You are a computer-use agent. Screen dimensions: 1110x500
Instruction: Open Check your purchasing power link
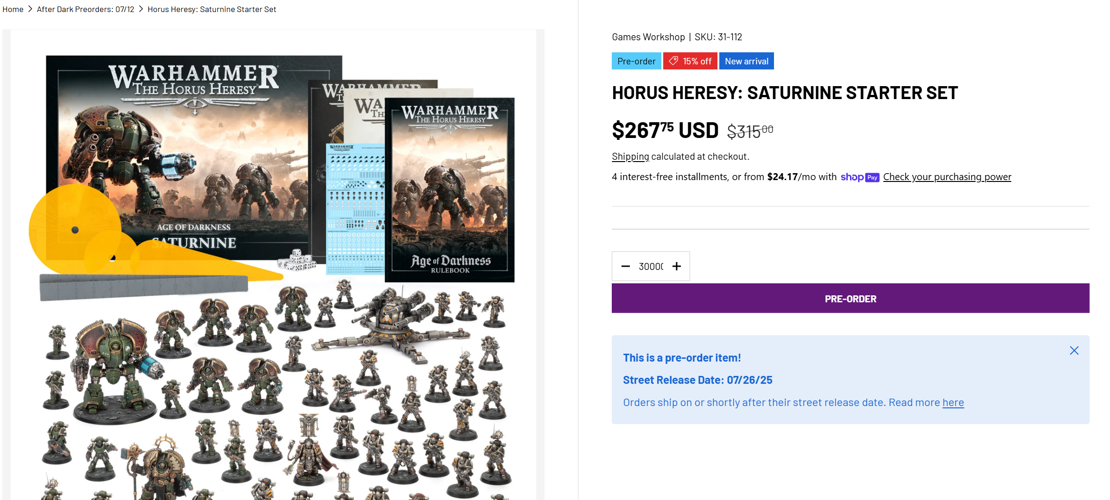point(947,177)
